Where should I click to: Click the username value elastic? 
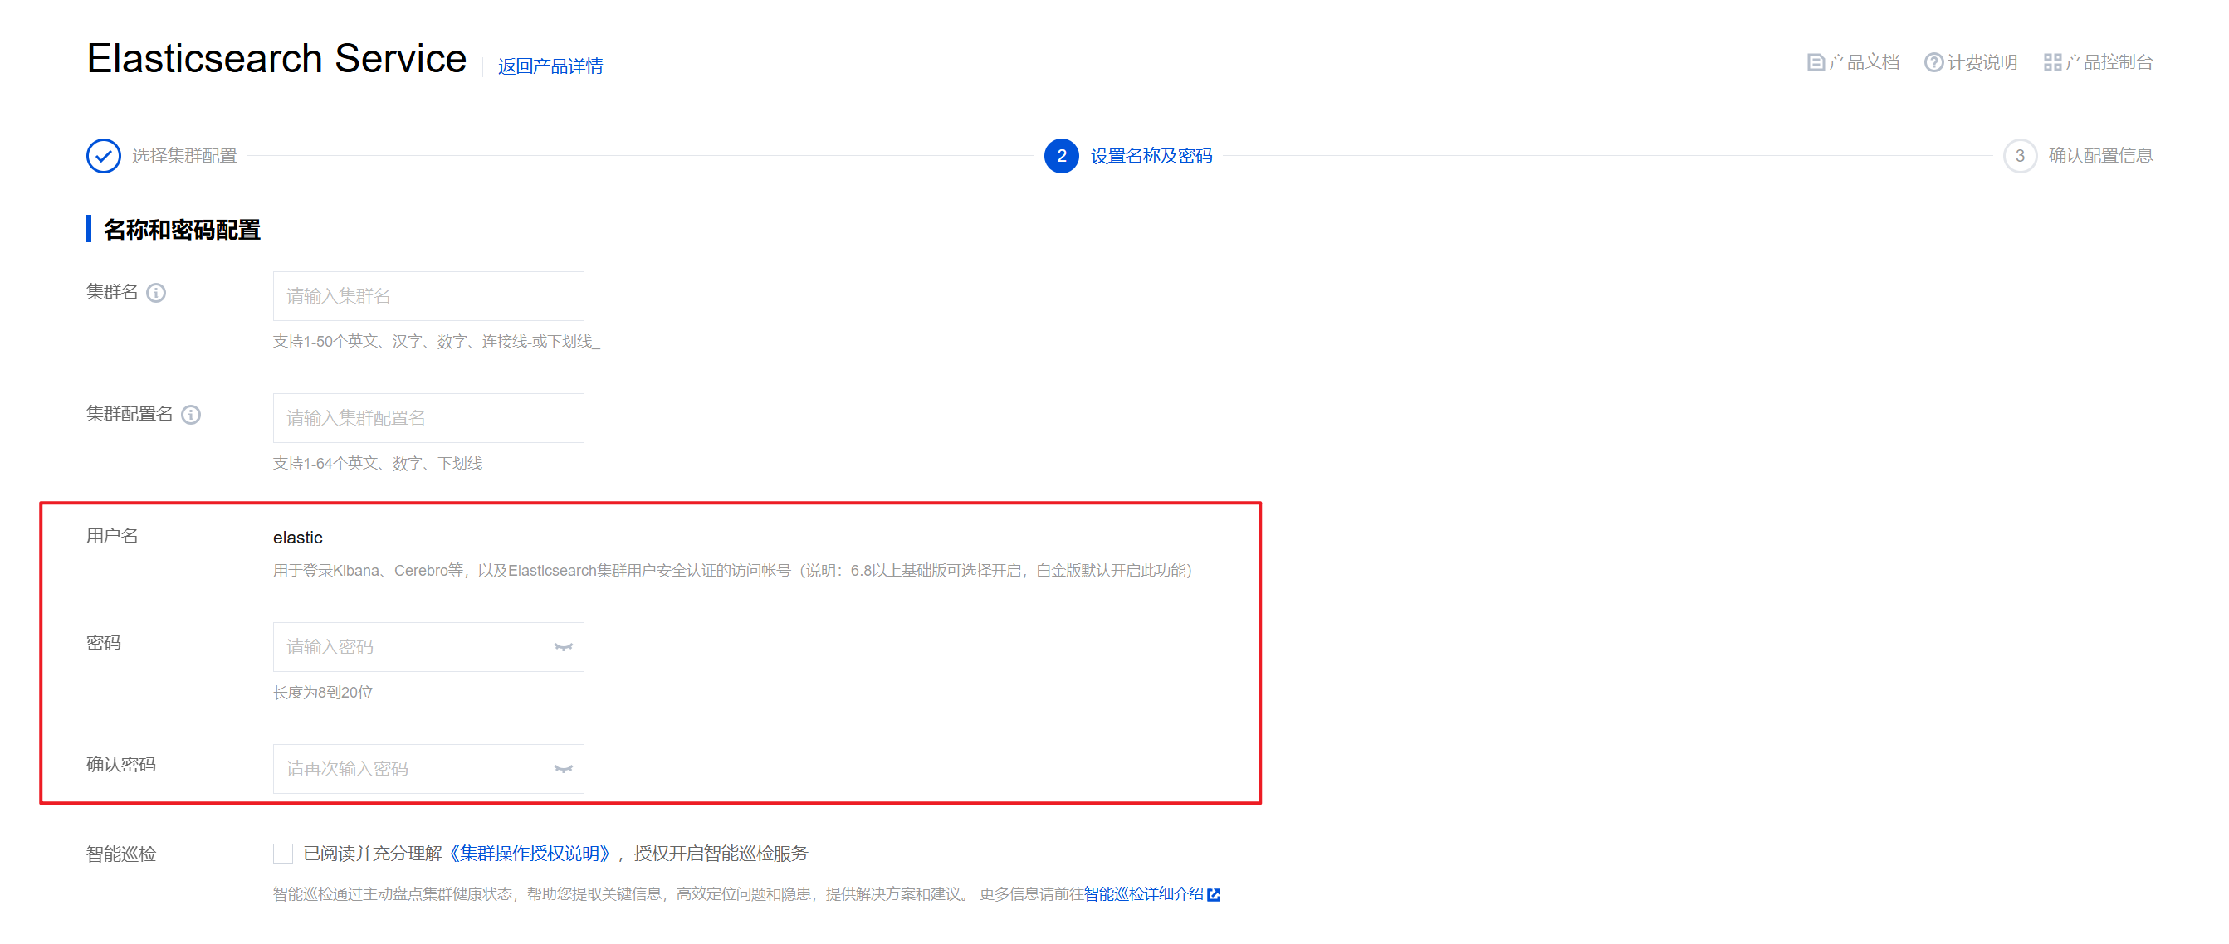coord(298,538)
